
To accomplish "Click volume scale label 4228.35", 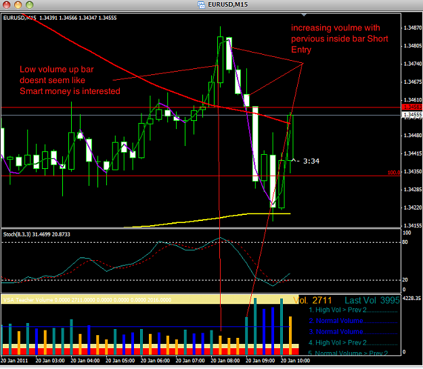I will pos(411,298).
